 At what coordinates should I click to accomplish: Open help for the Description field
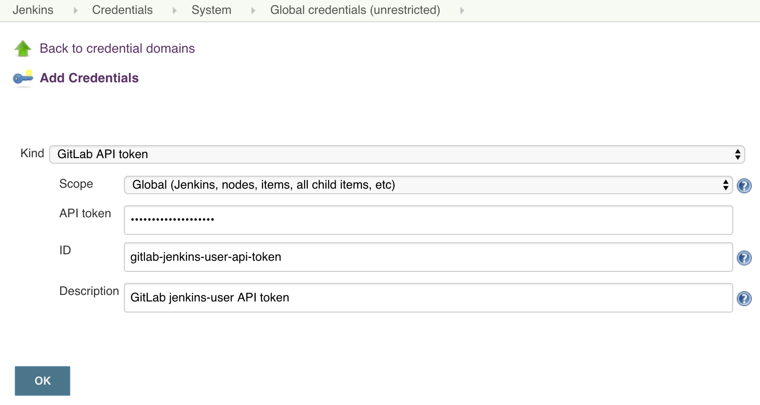[x=744, y=299]
